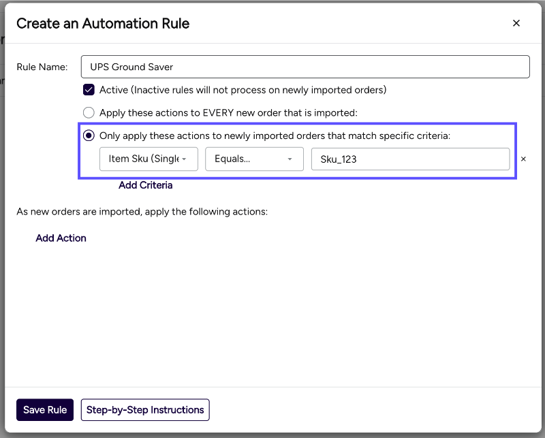This screenshot has height=438, width=545.
Task: Click the 'Rule Name:' label
Action: [42, 67]
